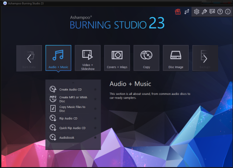The width and height of the screenshot is (233, 168).
Task: Choose Quick Rip Audio CD
Action: [73, 128]
